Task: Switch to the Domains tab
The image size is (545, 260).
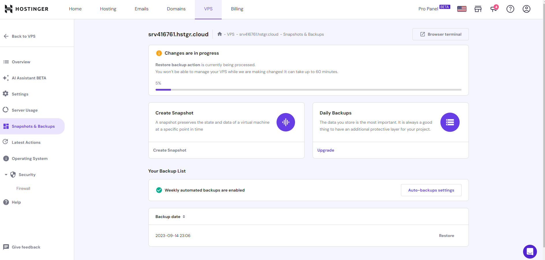Action: coord(176,9)
